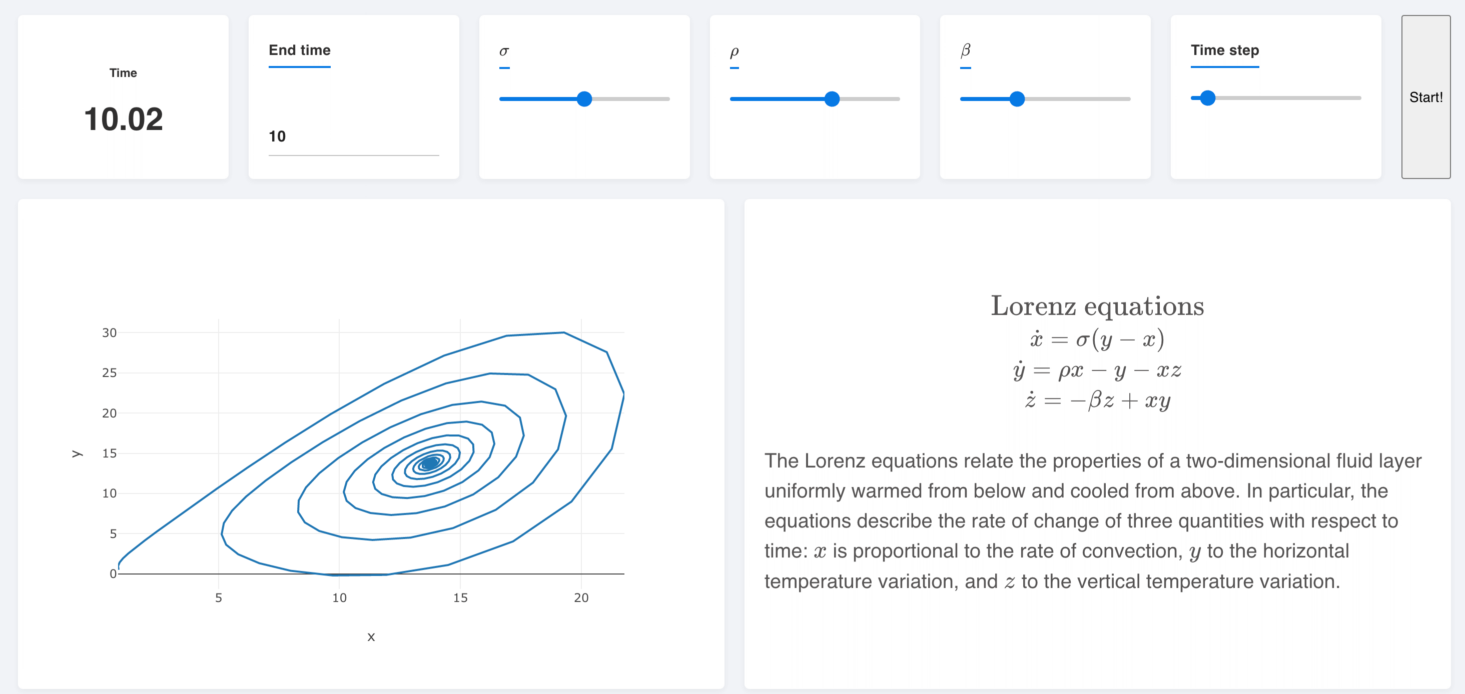Click the Time step label
Viewport: 1465px width, 694px height.
click(x=1224, y=50)
